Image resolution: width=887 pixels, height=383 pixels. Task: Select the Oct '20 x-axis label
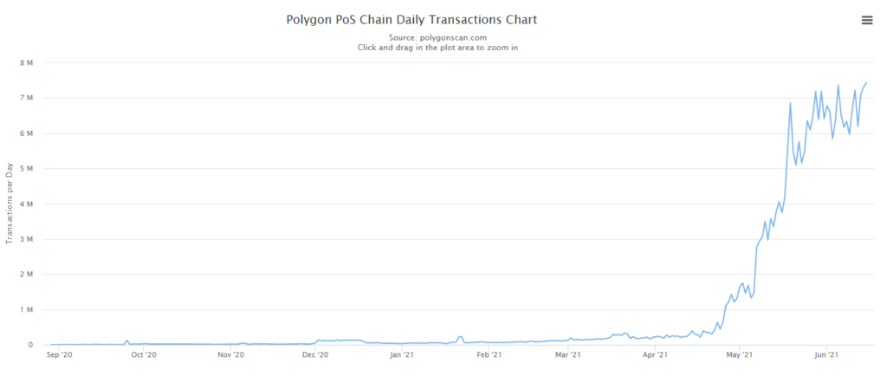click(x=143, y=354)
